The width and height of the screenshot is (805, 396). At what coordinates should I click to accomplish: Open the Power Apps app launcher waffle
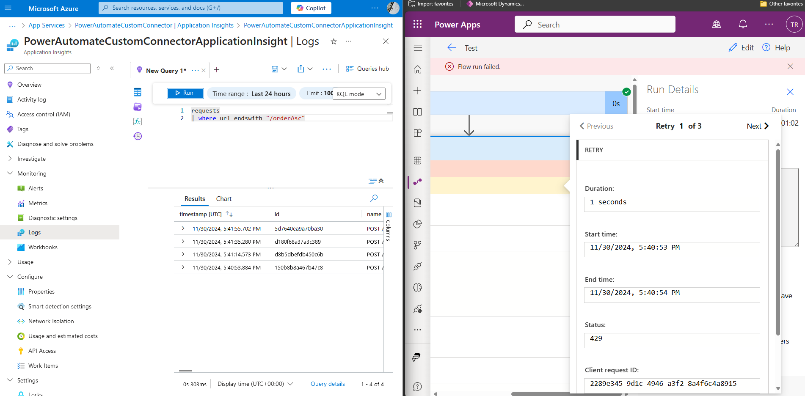(x=417, y=24)
